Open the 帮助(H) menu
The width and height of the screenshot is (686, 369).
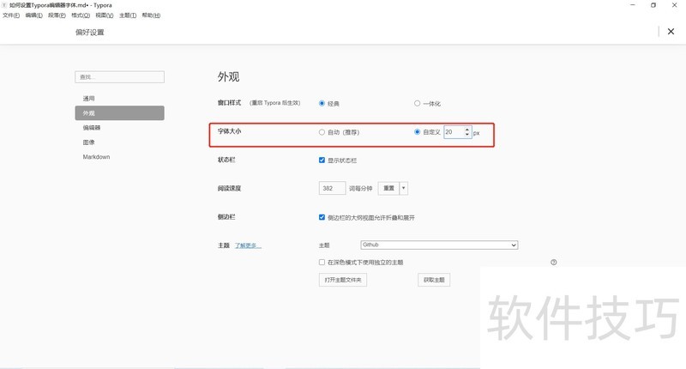click(x=151, y=15)
